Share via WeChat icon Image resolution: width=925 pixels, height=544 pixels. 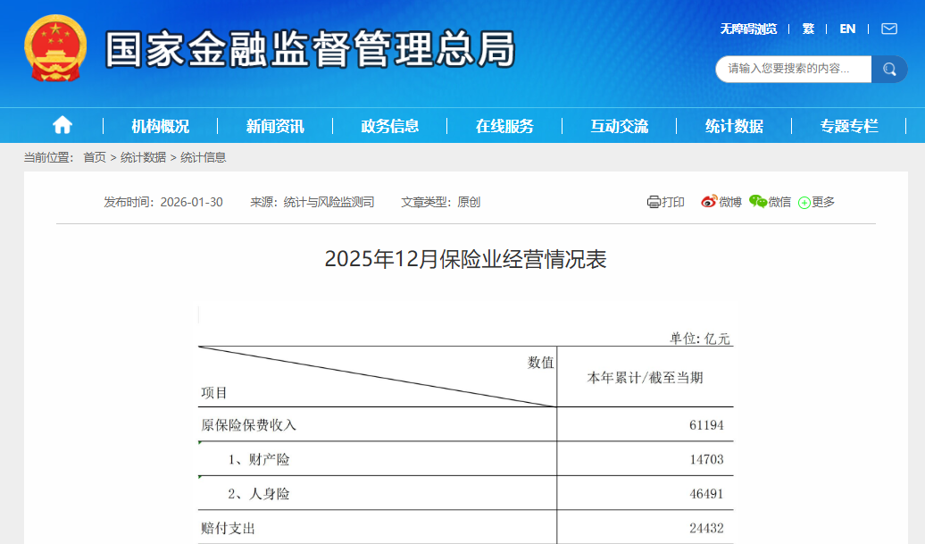click(758, 202)
